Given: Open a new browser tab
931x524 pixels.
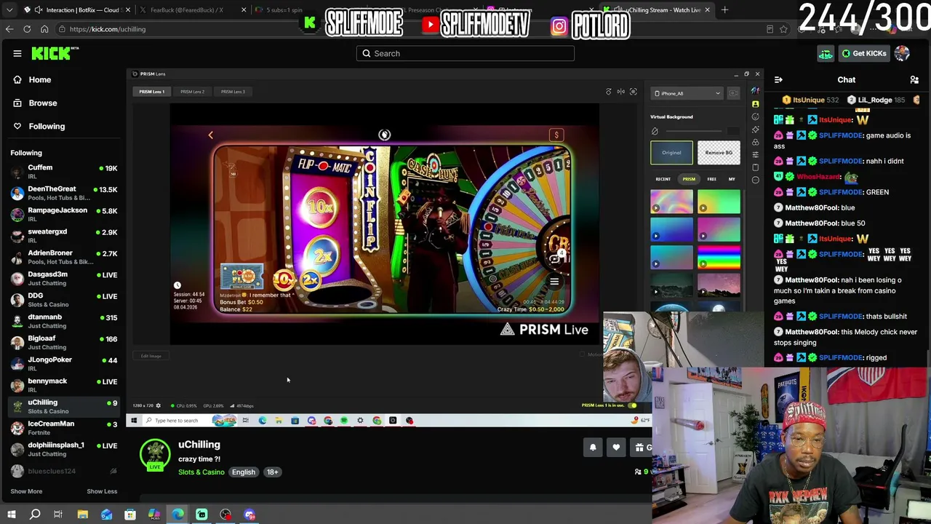Looking at the screenshot, I should click(x=724, y=10).
